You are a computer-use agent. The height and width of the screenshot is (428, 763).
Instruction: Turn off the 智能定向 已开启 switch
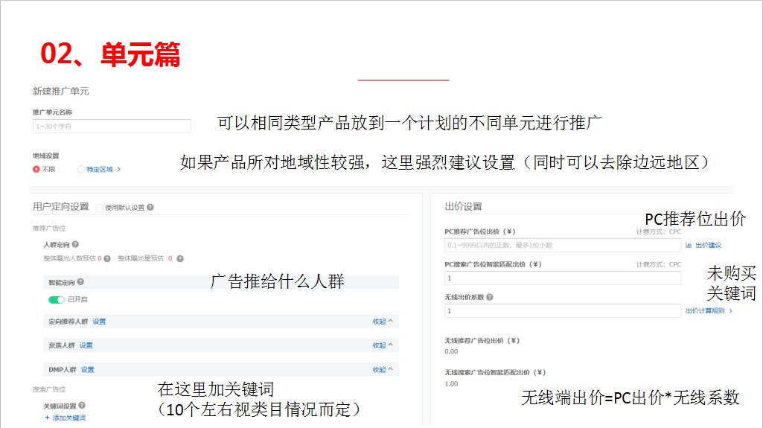pyautogui.click(x=57, y=299)
